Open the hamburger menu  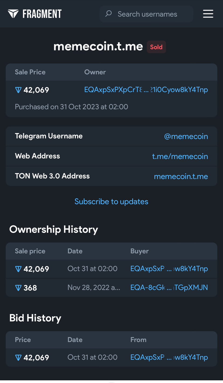(208, 14)
